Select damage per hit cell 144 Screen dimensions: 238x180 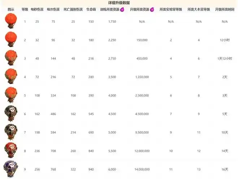tap(53, 59)
